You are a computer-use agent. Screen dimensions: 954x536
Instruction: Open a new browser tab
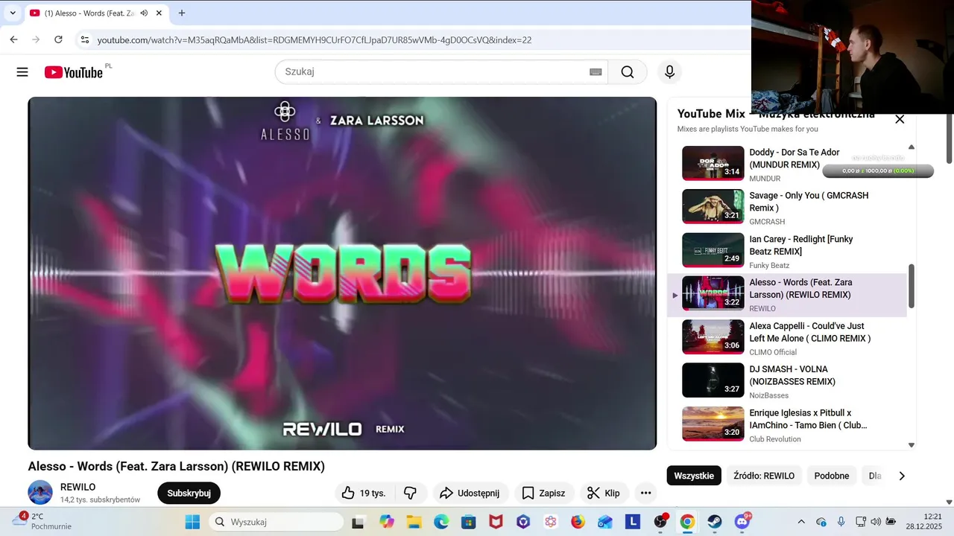[181, 13]
